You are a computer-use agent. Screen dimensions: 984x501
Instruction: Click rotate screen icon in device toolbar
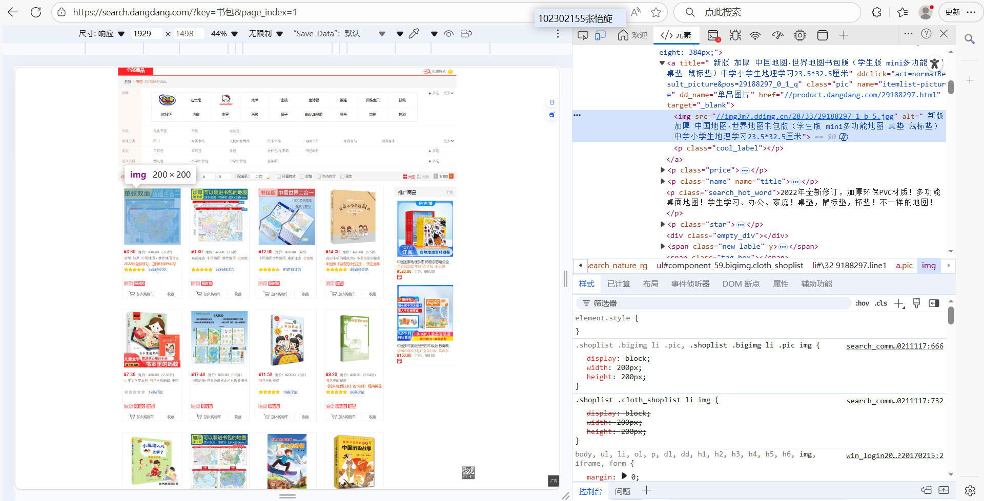coord(466,34)
